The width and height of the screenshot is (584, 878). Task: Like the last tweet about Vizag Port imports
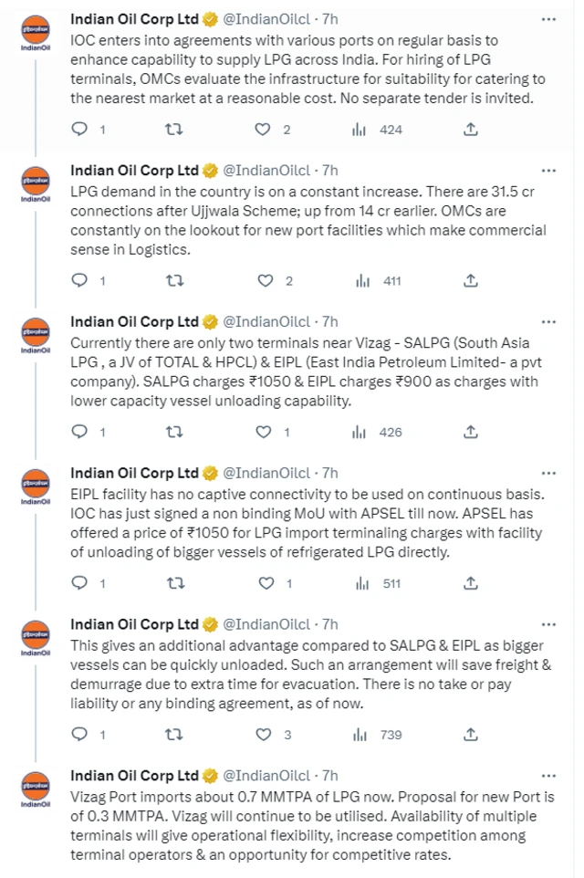[x=263, y=873]
